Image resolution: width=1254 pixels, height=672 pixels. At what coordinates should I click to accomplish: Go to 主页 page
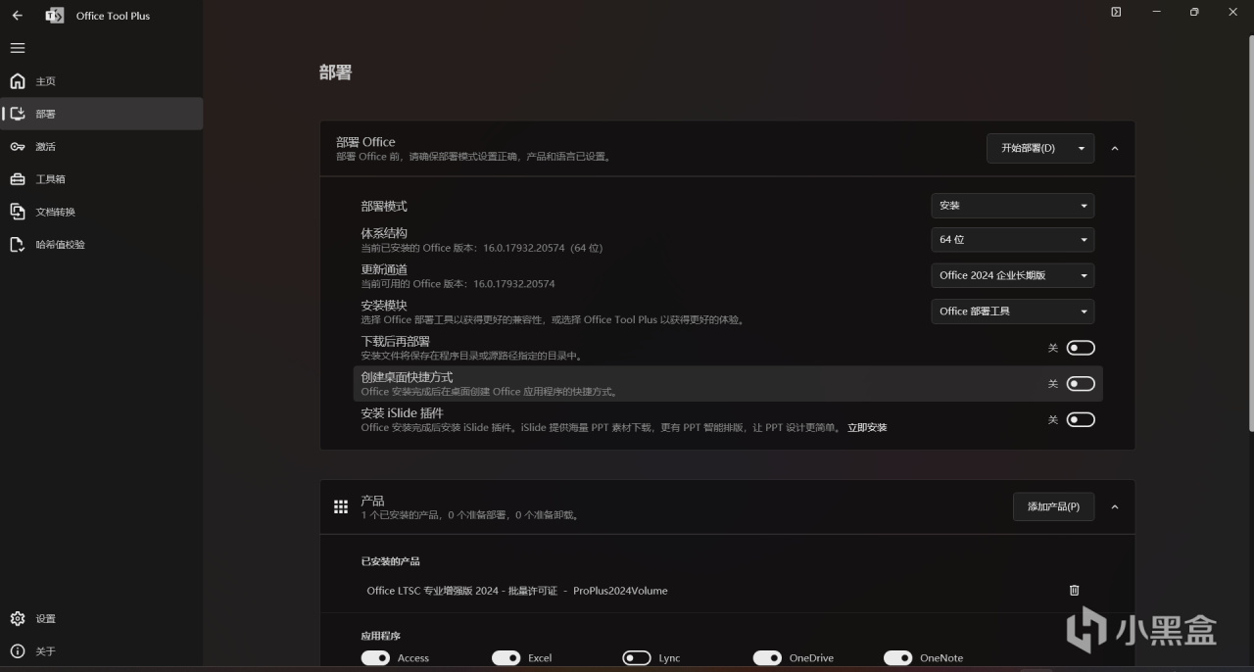[102, 81]
